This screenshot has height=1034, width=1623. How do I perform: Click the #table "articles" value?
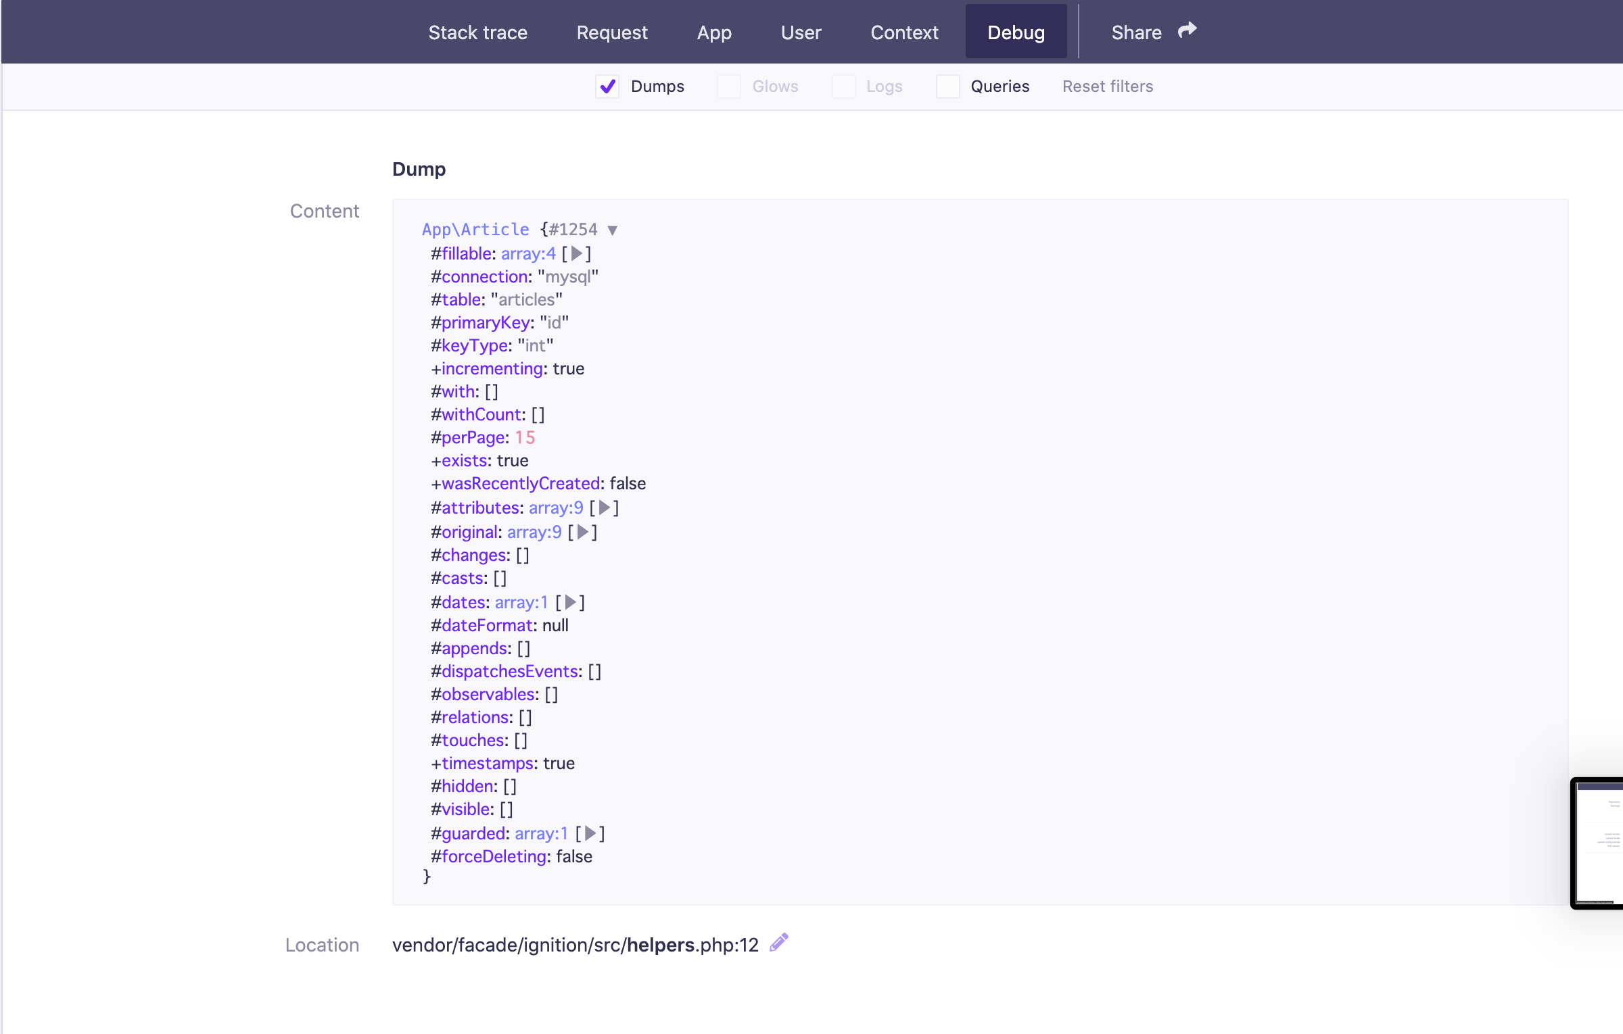tap(527, 299)
